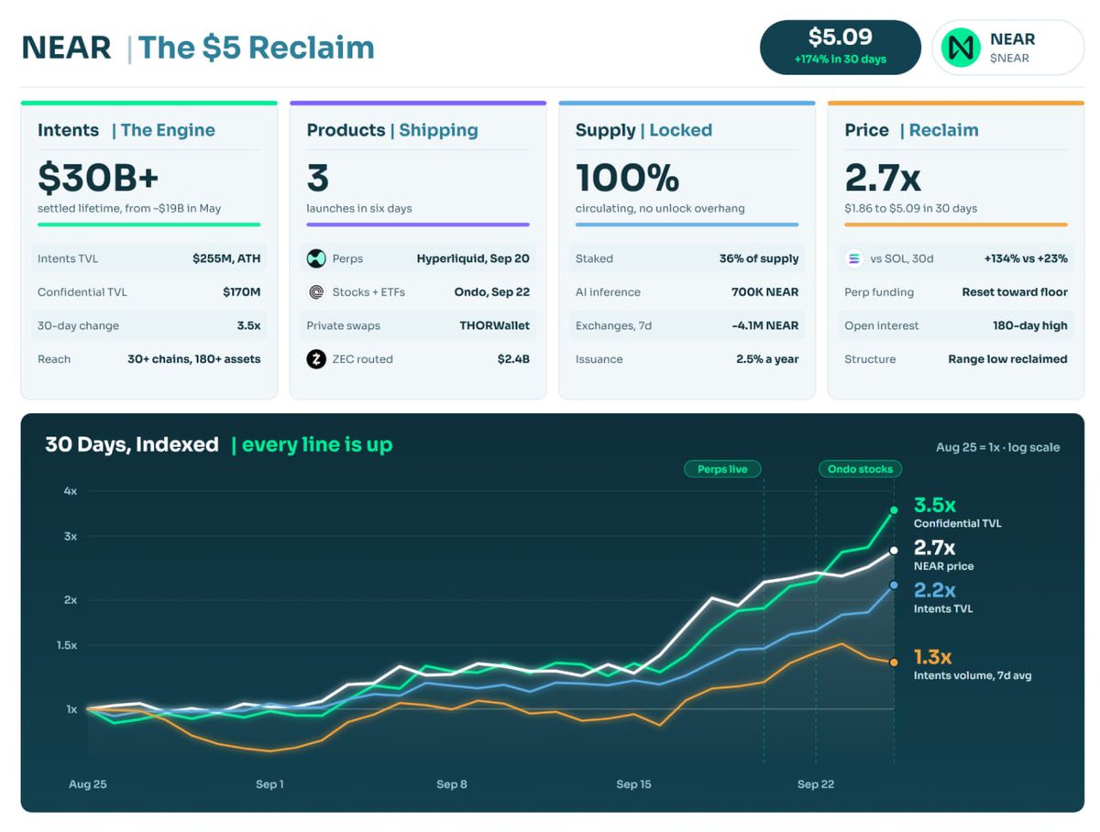Image resolution: width=1100 pixels, height=832 pixels.
Task: Click the Sep 22 label on the chart axis
Action: tap(816, 784)
